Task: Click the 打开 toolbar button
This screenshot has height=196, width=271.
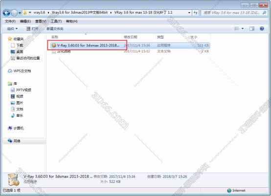Action: pos(32,29)
